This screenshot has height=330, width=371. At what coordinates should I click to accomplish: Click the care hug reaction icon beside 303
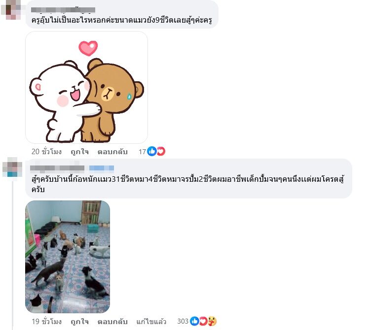pos(212,321)
